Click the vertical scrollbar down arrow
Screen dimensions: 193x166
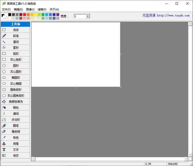[x=190, y=155]
